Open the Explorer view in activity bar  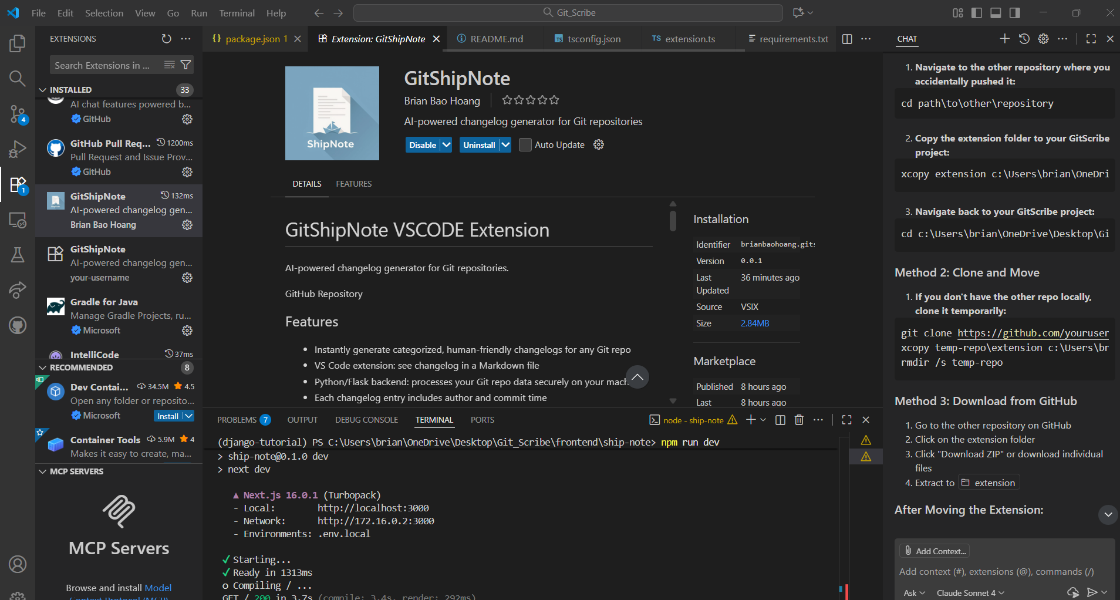18,43
